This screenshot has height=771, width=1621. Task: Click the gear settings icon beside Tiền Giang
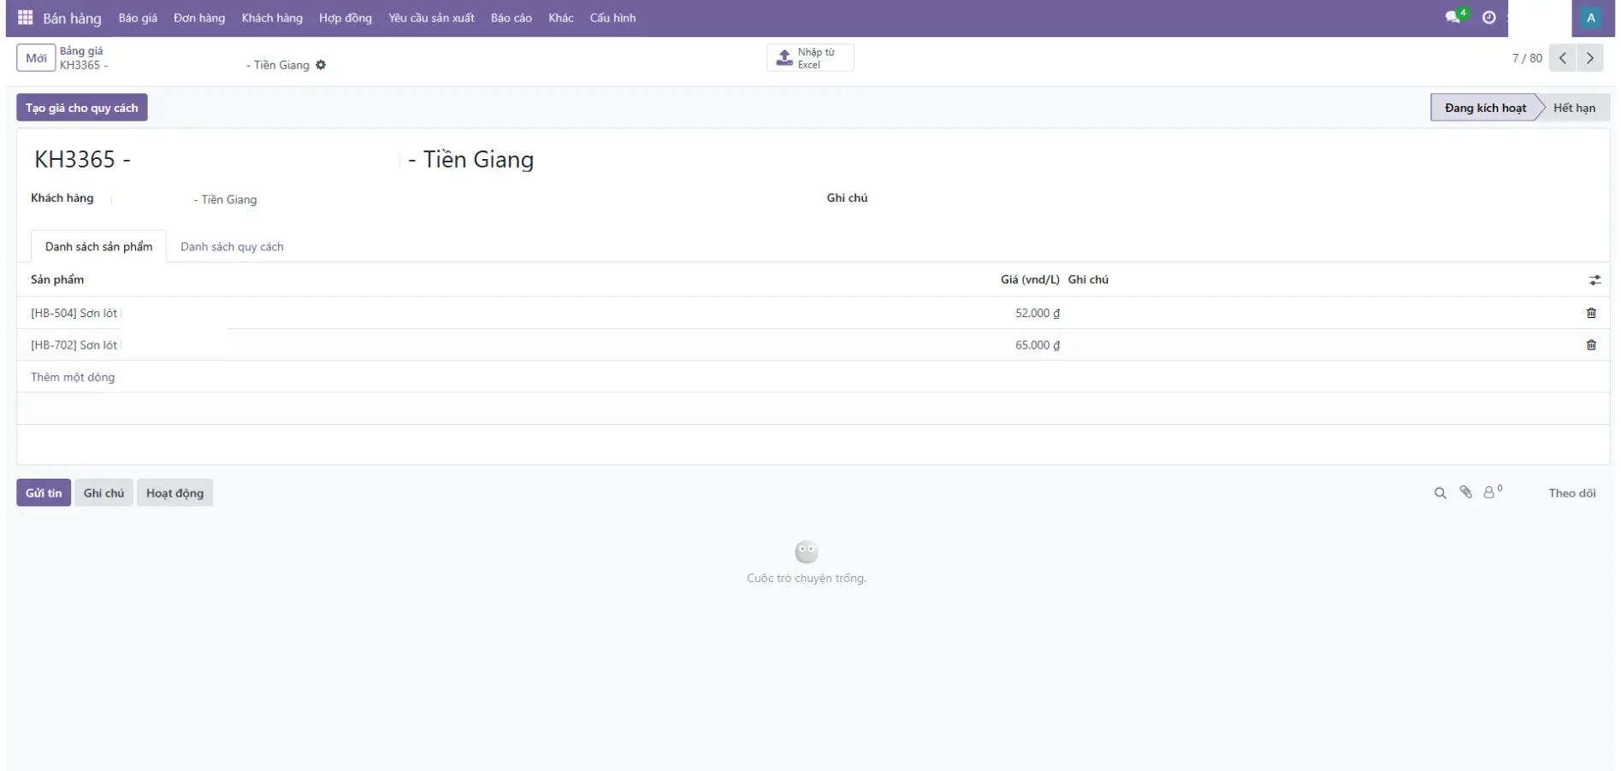(x=321, y=65)
